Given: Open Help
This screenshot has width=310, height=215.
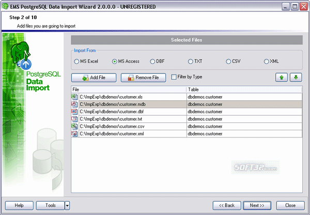Looking at the screenshot, I should pos(19,206).
